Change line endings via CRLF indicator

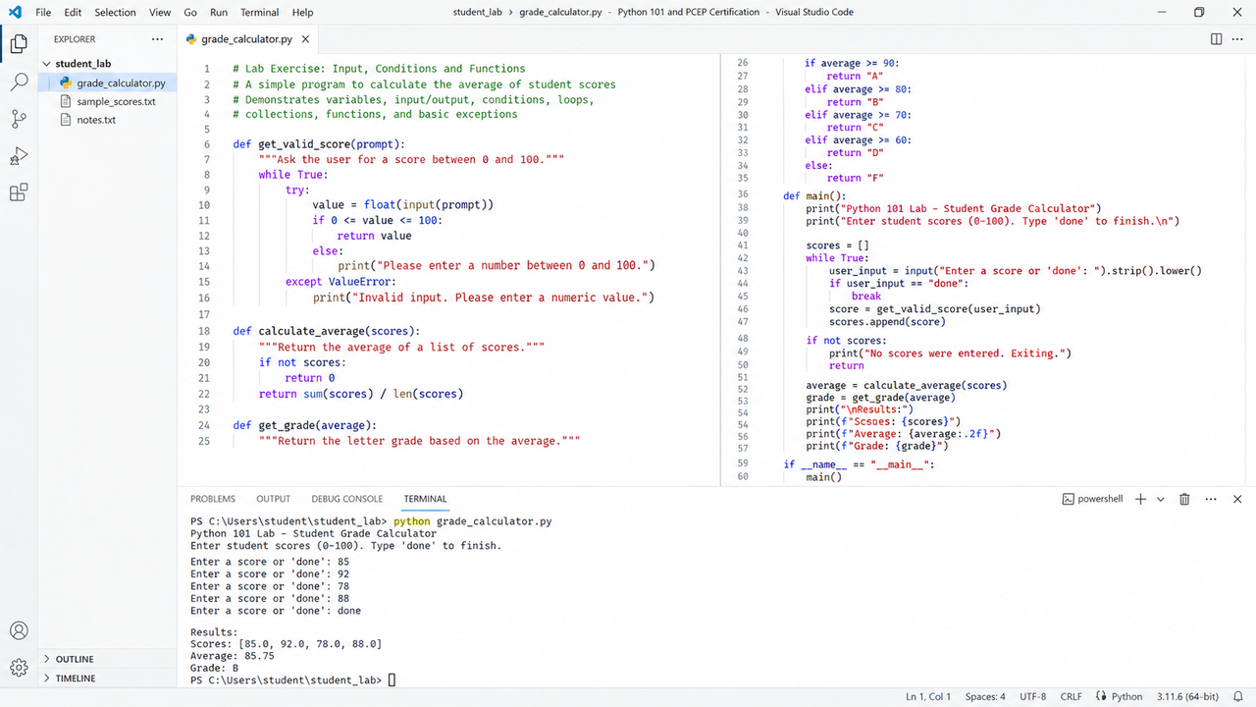(x=1072, y=696)
